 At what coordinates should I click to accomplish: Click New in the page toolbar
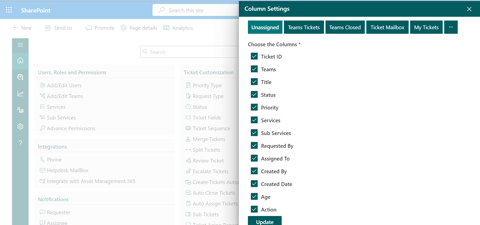[22, 28]
